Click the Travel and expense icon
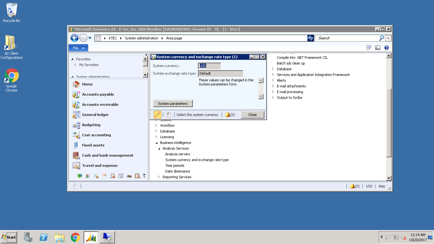 click(x=76, y=166)
